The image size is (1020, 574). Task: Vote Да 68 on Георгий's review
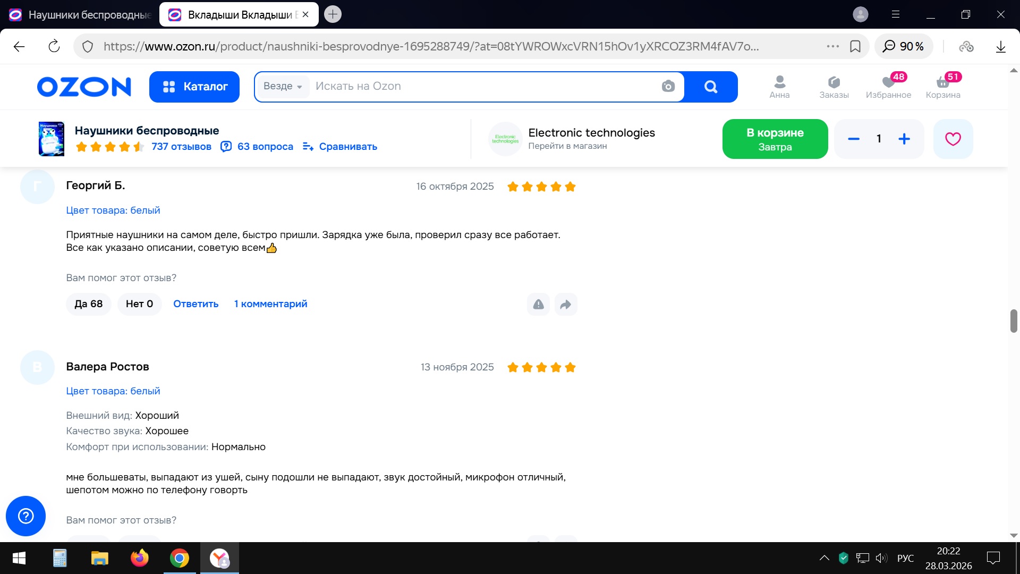tap(88, 304)
